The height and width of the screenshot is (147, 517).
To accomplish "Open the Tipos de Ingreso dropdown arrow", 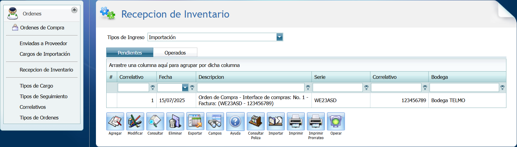I will point(280,37).
